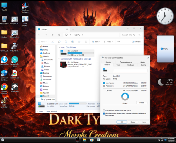Click the Details button under Drive C
The image size is (176, 143).
pos(142,103)
